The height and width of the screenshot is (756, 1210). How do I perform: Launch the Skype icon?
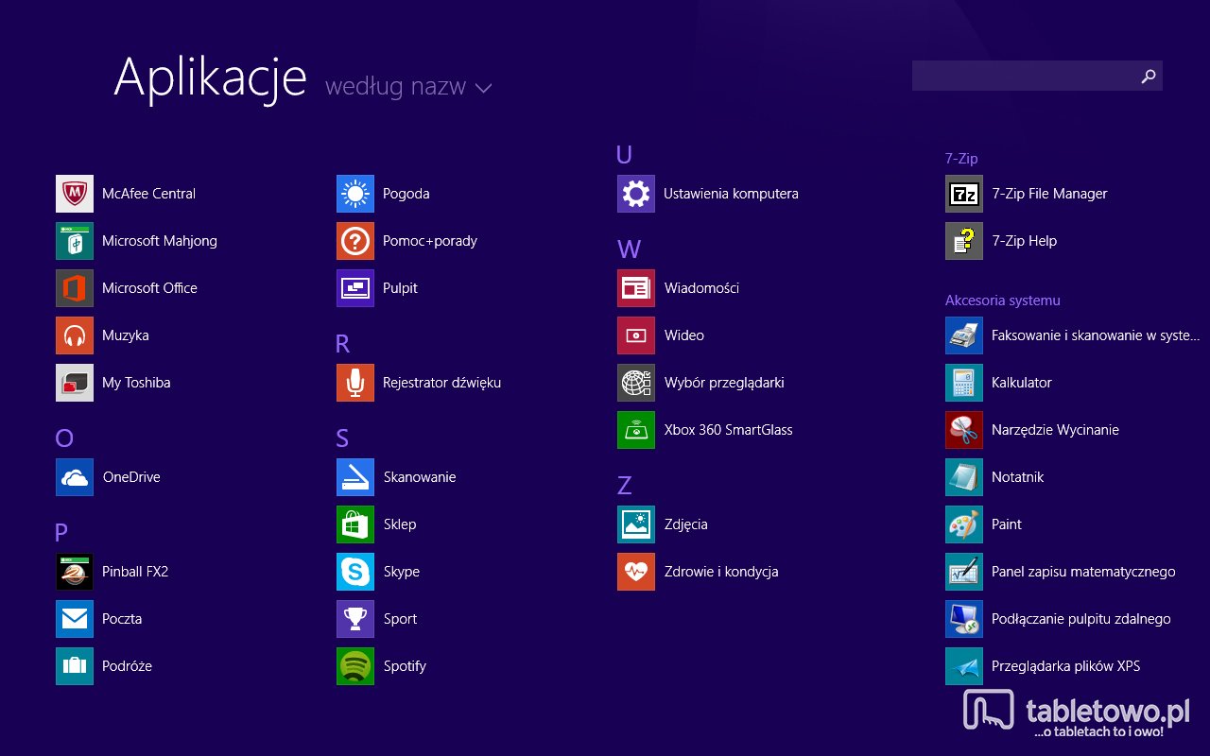tap(355, 572)
